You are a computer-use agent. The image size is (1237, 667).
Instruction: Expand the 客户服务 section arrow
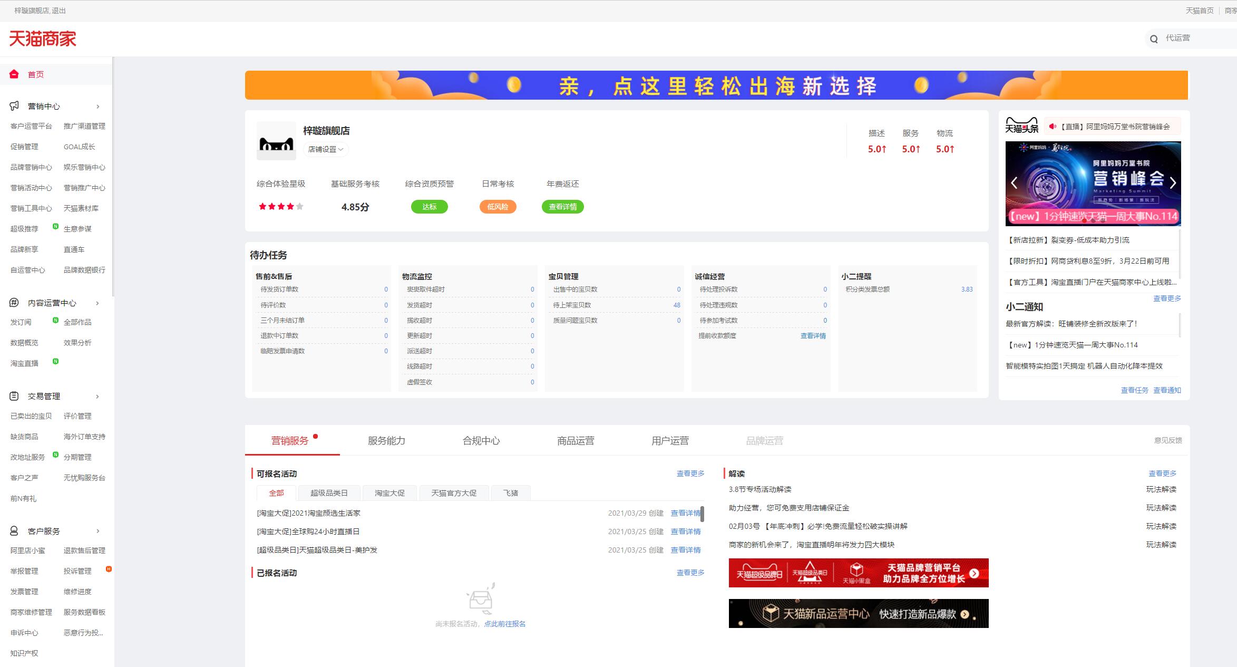[98, 531]
